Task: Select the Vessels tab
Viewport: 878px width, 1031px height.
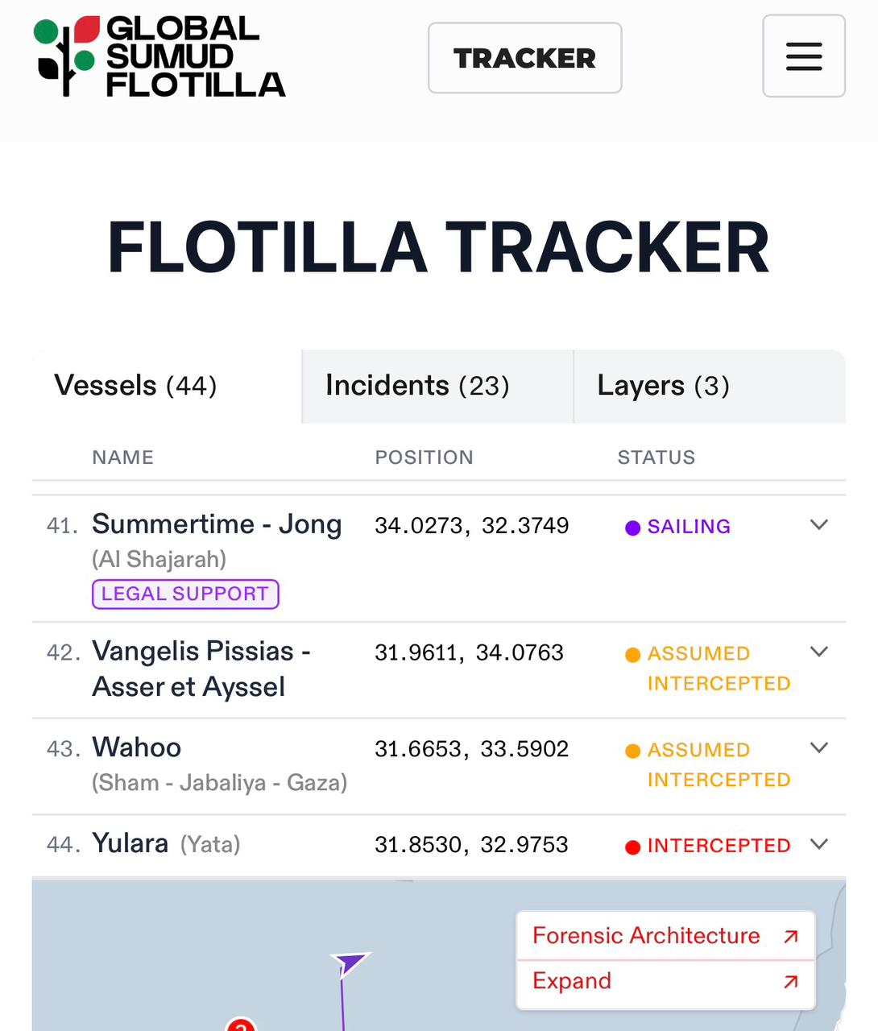Action: [135, 386]
